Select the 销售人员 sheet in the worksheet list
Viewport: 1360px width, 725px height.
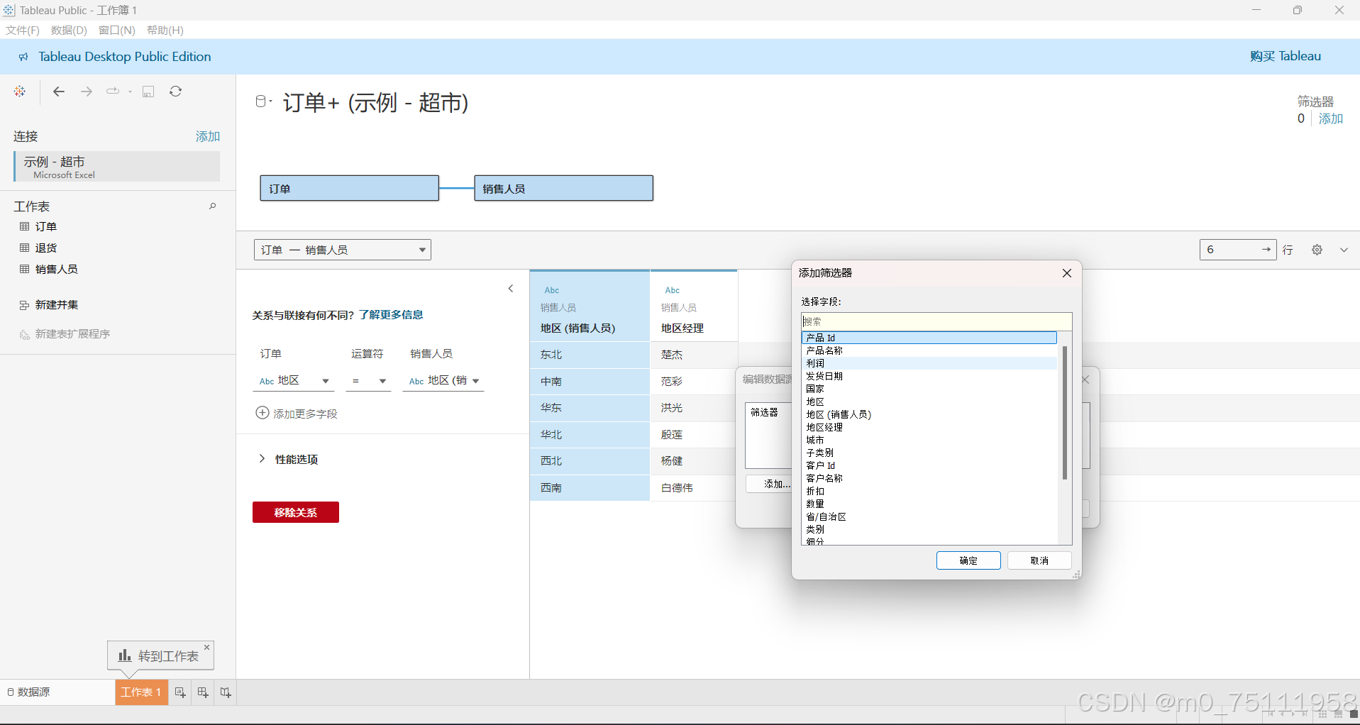click(x=57, y=269)
